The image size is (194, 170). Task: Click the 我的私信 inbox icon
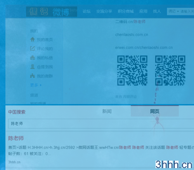pyautogui.click(x=33, y=57)
